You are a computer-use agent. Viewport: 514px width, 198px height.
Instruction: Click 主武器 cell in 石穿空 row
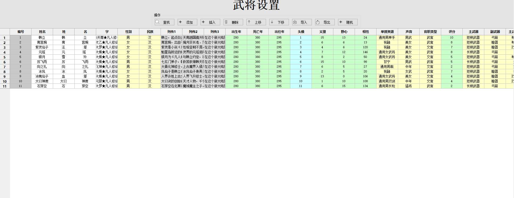(x=474, y=86)
